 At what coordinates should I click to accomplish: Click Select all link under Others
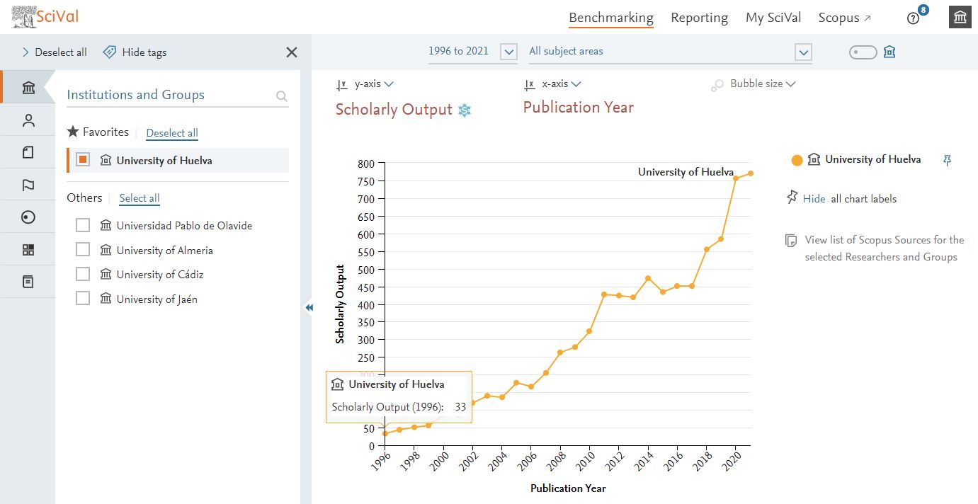(140, 198)
